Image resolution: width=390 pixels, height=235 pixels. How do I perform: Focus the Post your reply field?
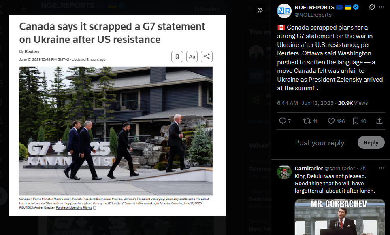pos(320,143)
